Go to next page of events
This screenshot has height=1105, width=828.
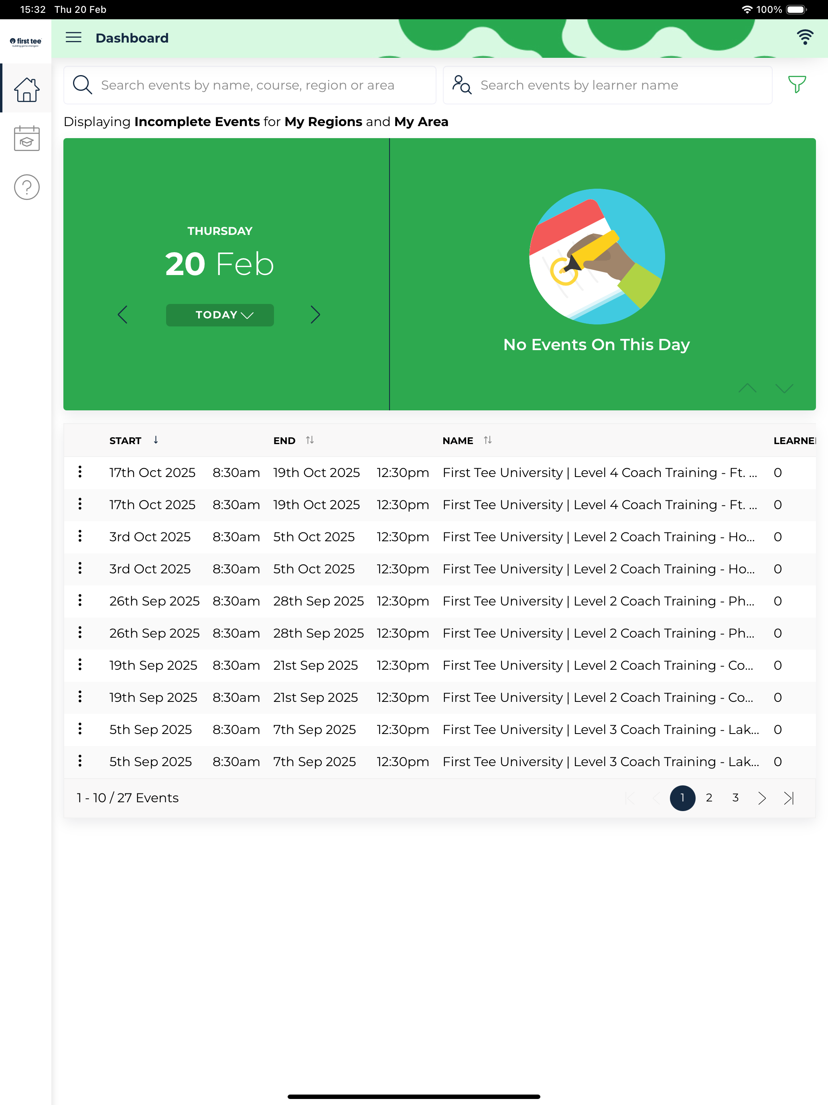[762, 798]
